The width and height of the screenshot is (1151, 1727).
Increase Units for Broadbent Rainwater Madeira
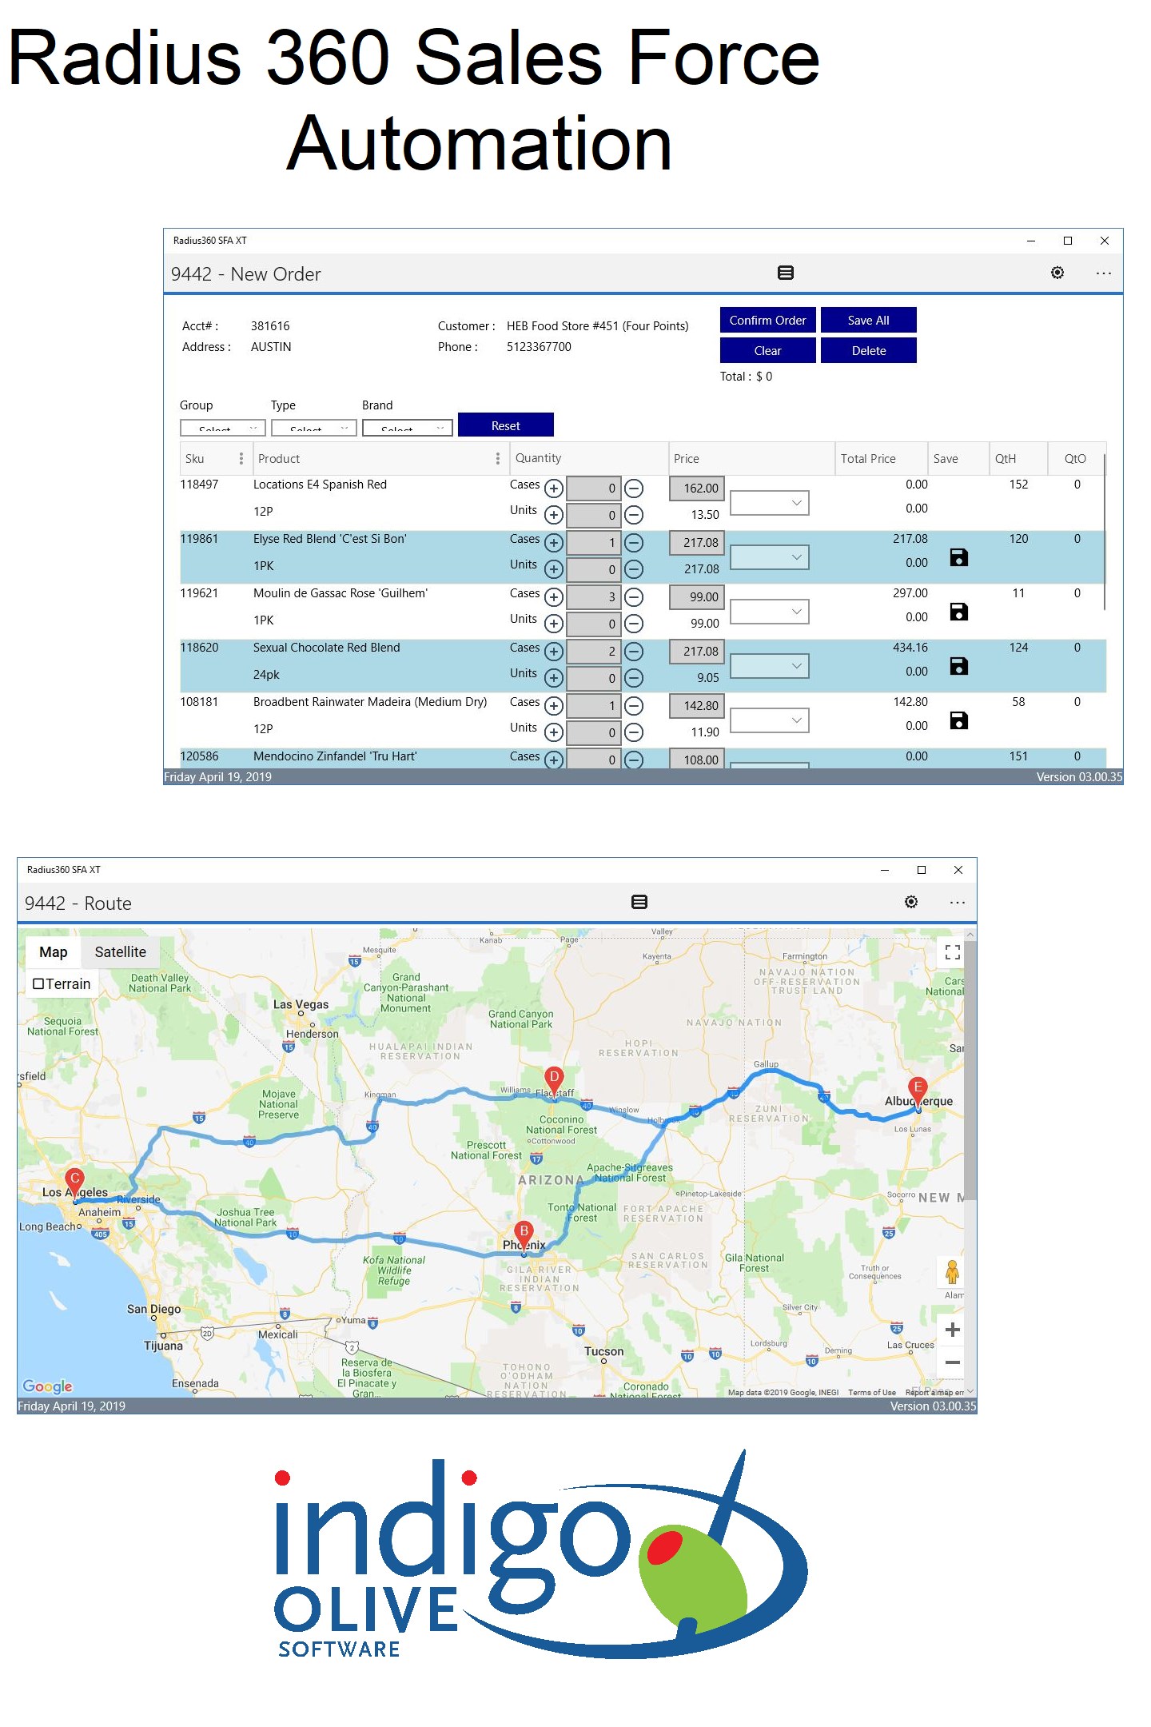click(x=554, y=732)
